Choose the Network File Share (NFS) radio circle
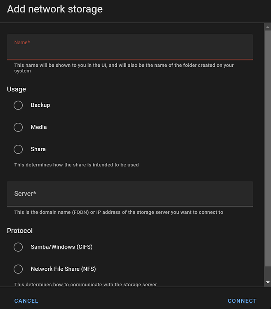The image size is (271, 309). (x=18, y=269)
